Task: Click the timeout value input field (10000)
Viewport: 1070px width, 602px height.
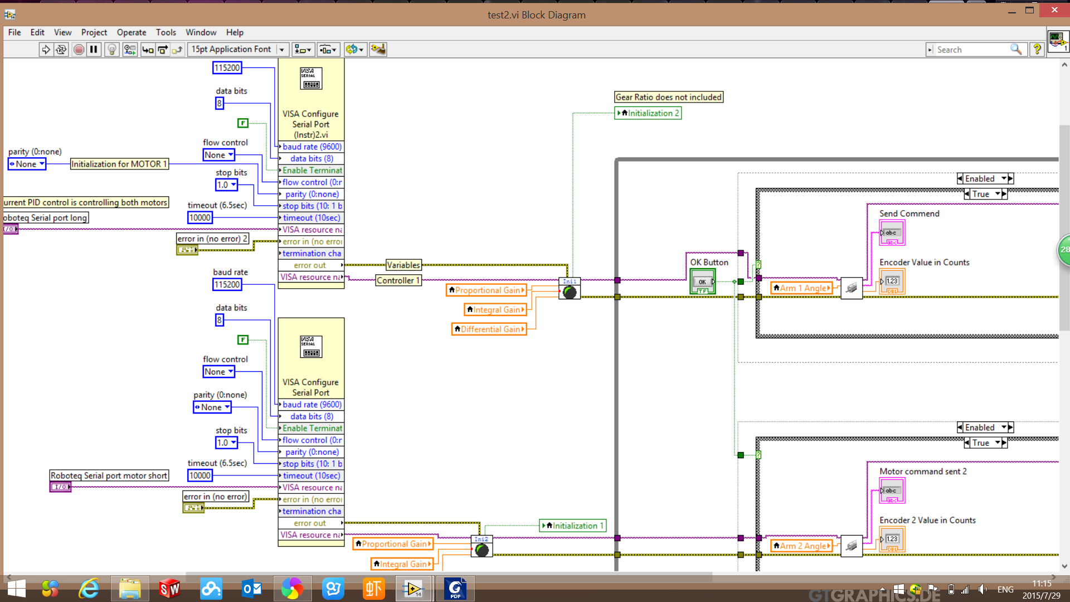Action: point(200,217)
